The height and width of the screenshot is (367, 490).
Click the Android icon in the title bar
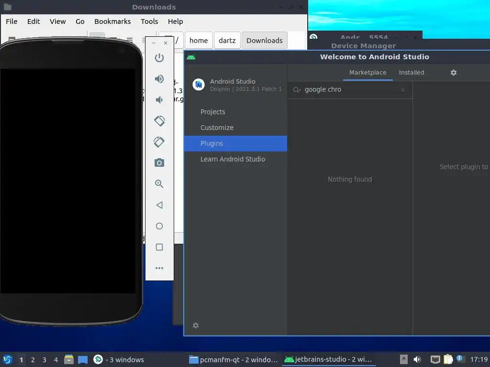[191, 57]
